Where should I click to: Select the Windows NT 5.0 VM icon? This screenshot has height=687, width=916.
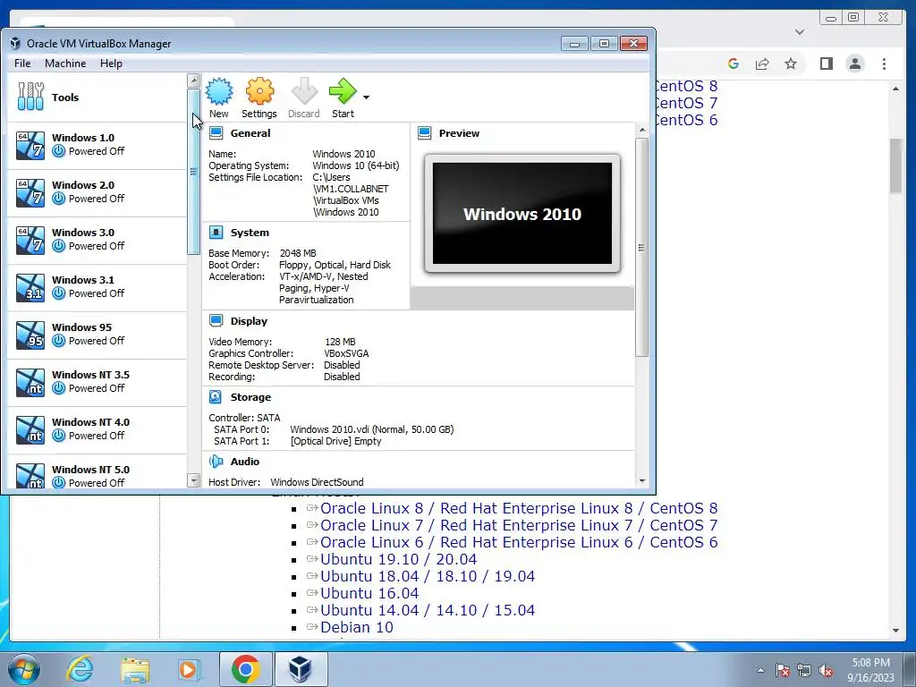pyautogui.click(x=30, y=476)
